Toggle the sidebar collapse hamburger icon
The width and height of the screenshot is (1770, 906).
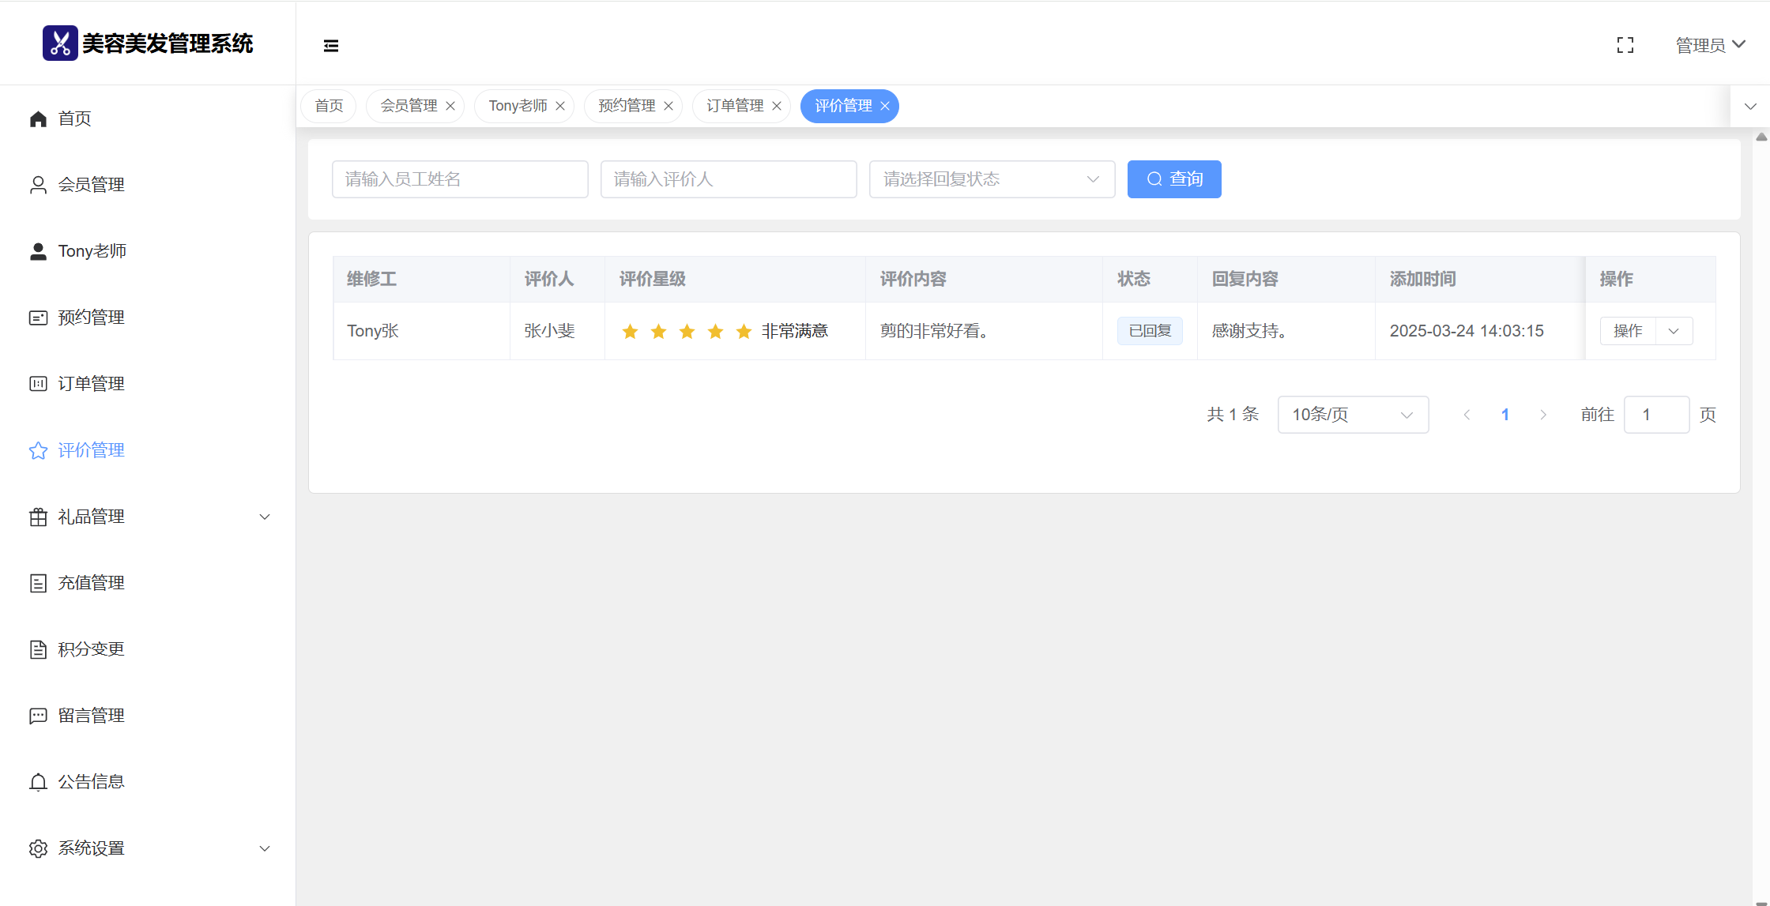coord(331,46)
